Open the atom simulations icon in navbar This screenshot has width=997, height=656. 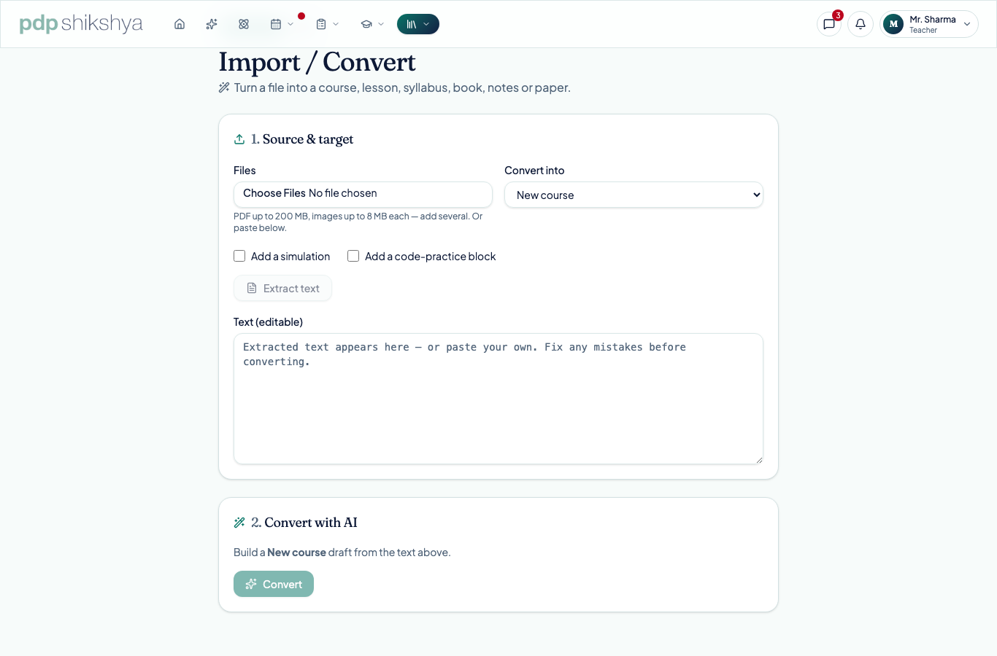(244, 24)
